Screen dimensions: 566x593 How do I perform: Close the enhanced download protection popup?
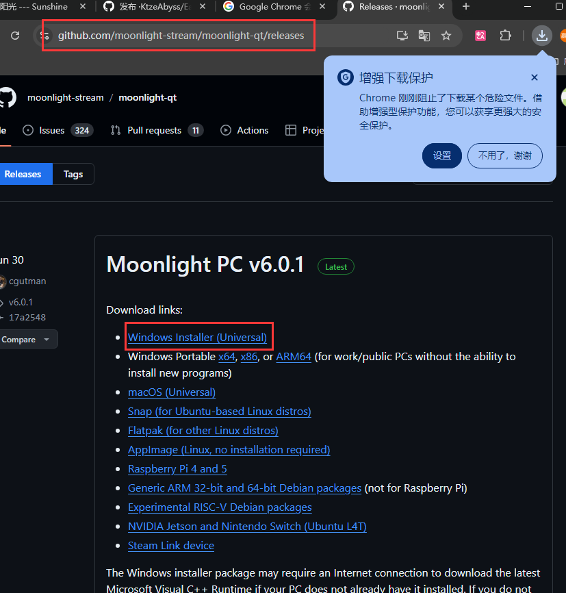[x=535, y=77]
